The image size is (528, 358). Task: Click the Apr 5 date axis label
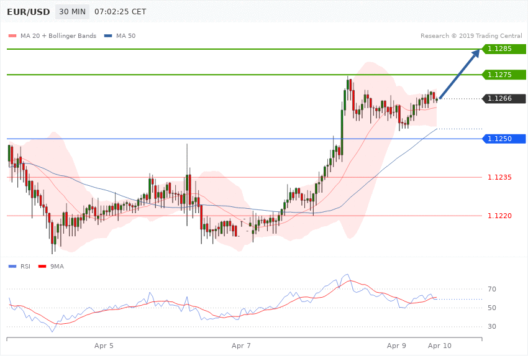[x=104, y=346]
